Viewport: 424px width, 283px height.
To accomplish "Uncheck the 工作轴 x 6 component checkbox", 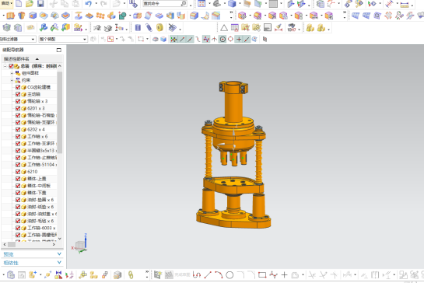I will (x=18, y=136).
